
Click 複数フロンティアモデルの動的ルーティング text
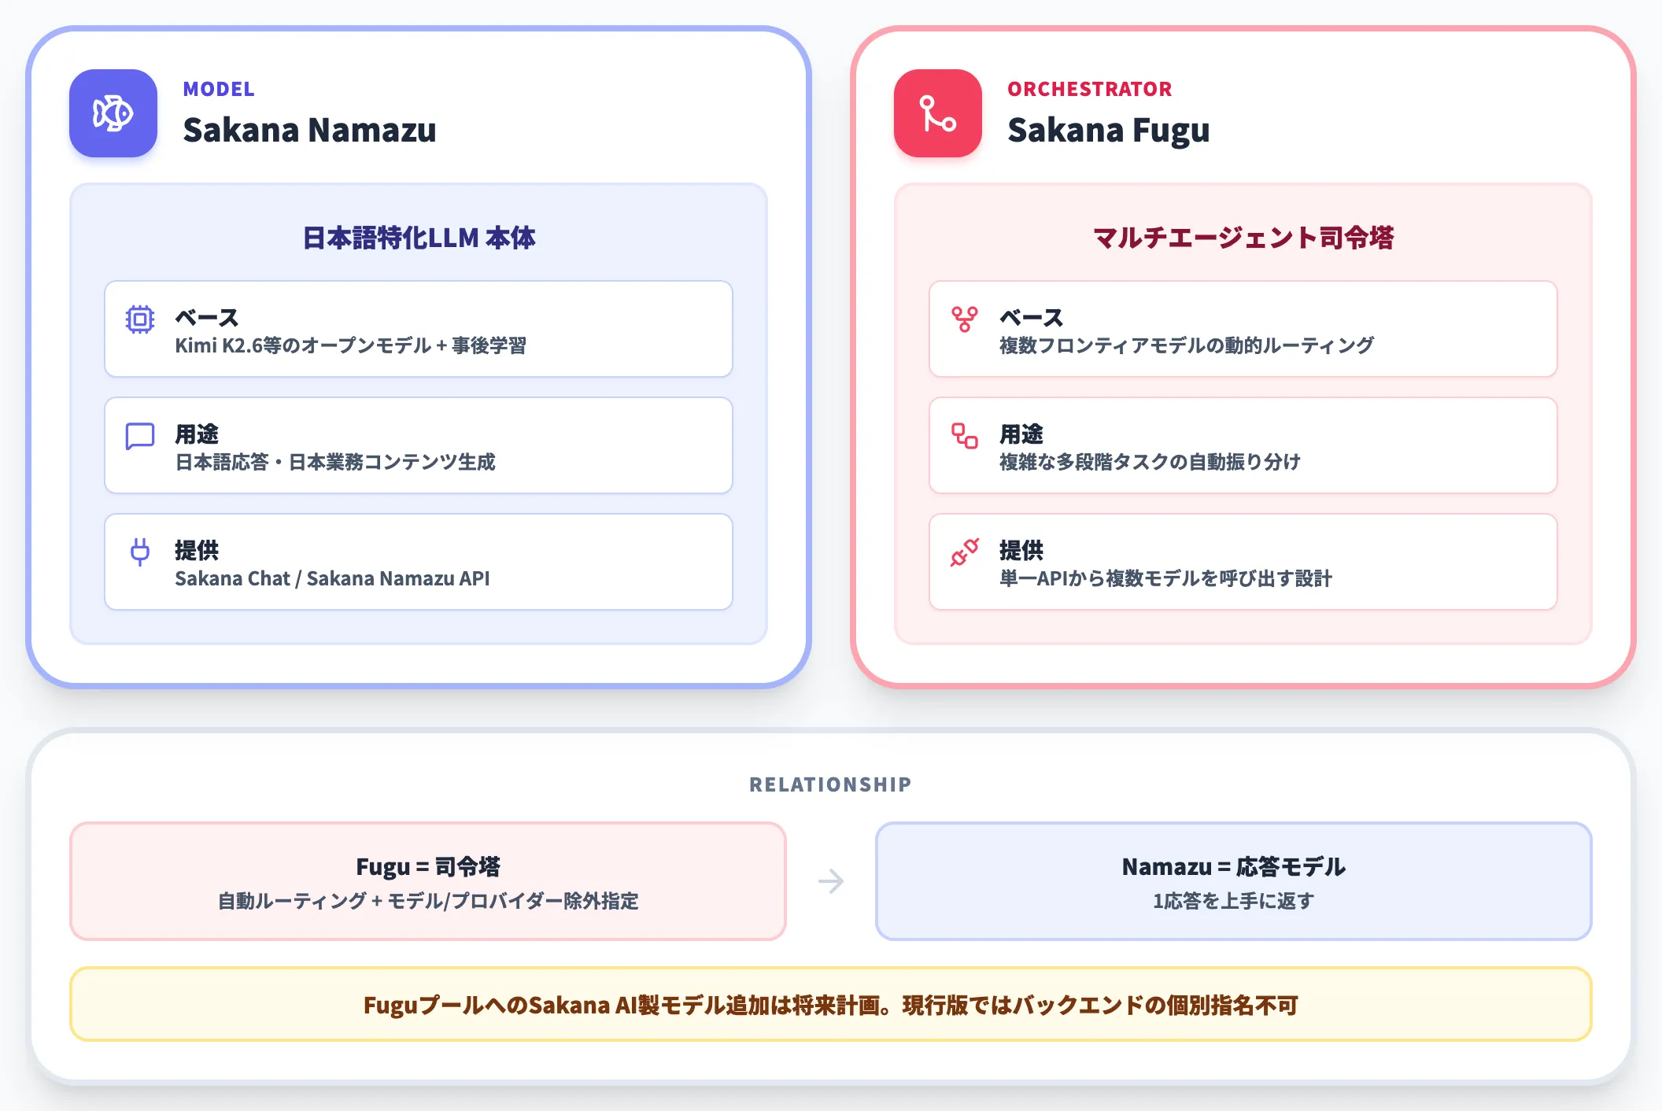pos(1187,345)
